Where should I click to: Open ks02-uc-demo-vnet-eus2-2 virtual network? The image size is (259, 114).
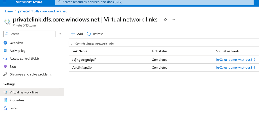pyautogui.click(x=236, y=60)
